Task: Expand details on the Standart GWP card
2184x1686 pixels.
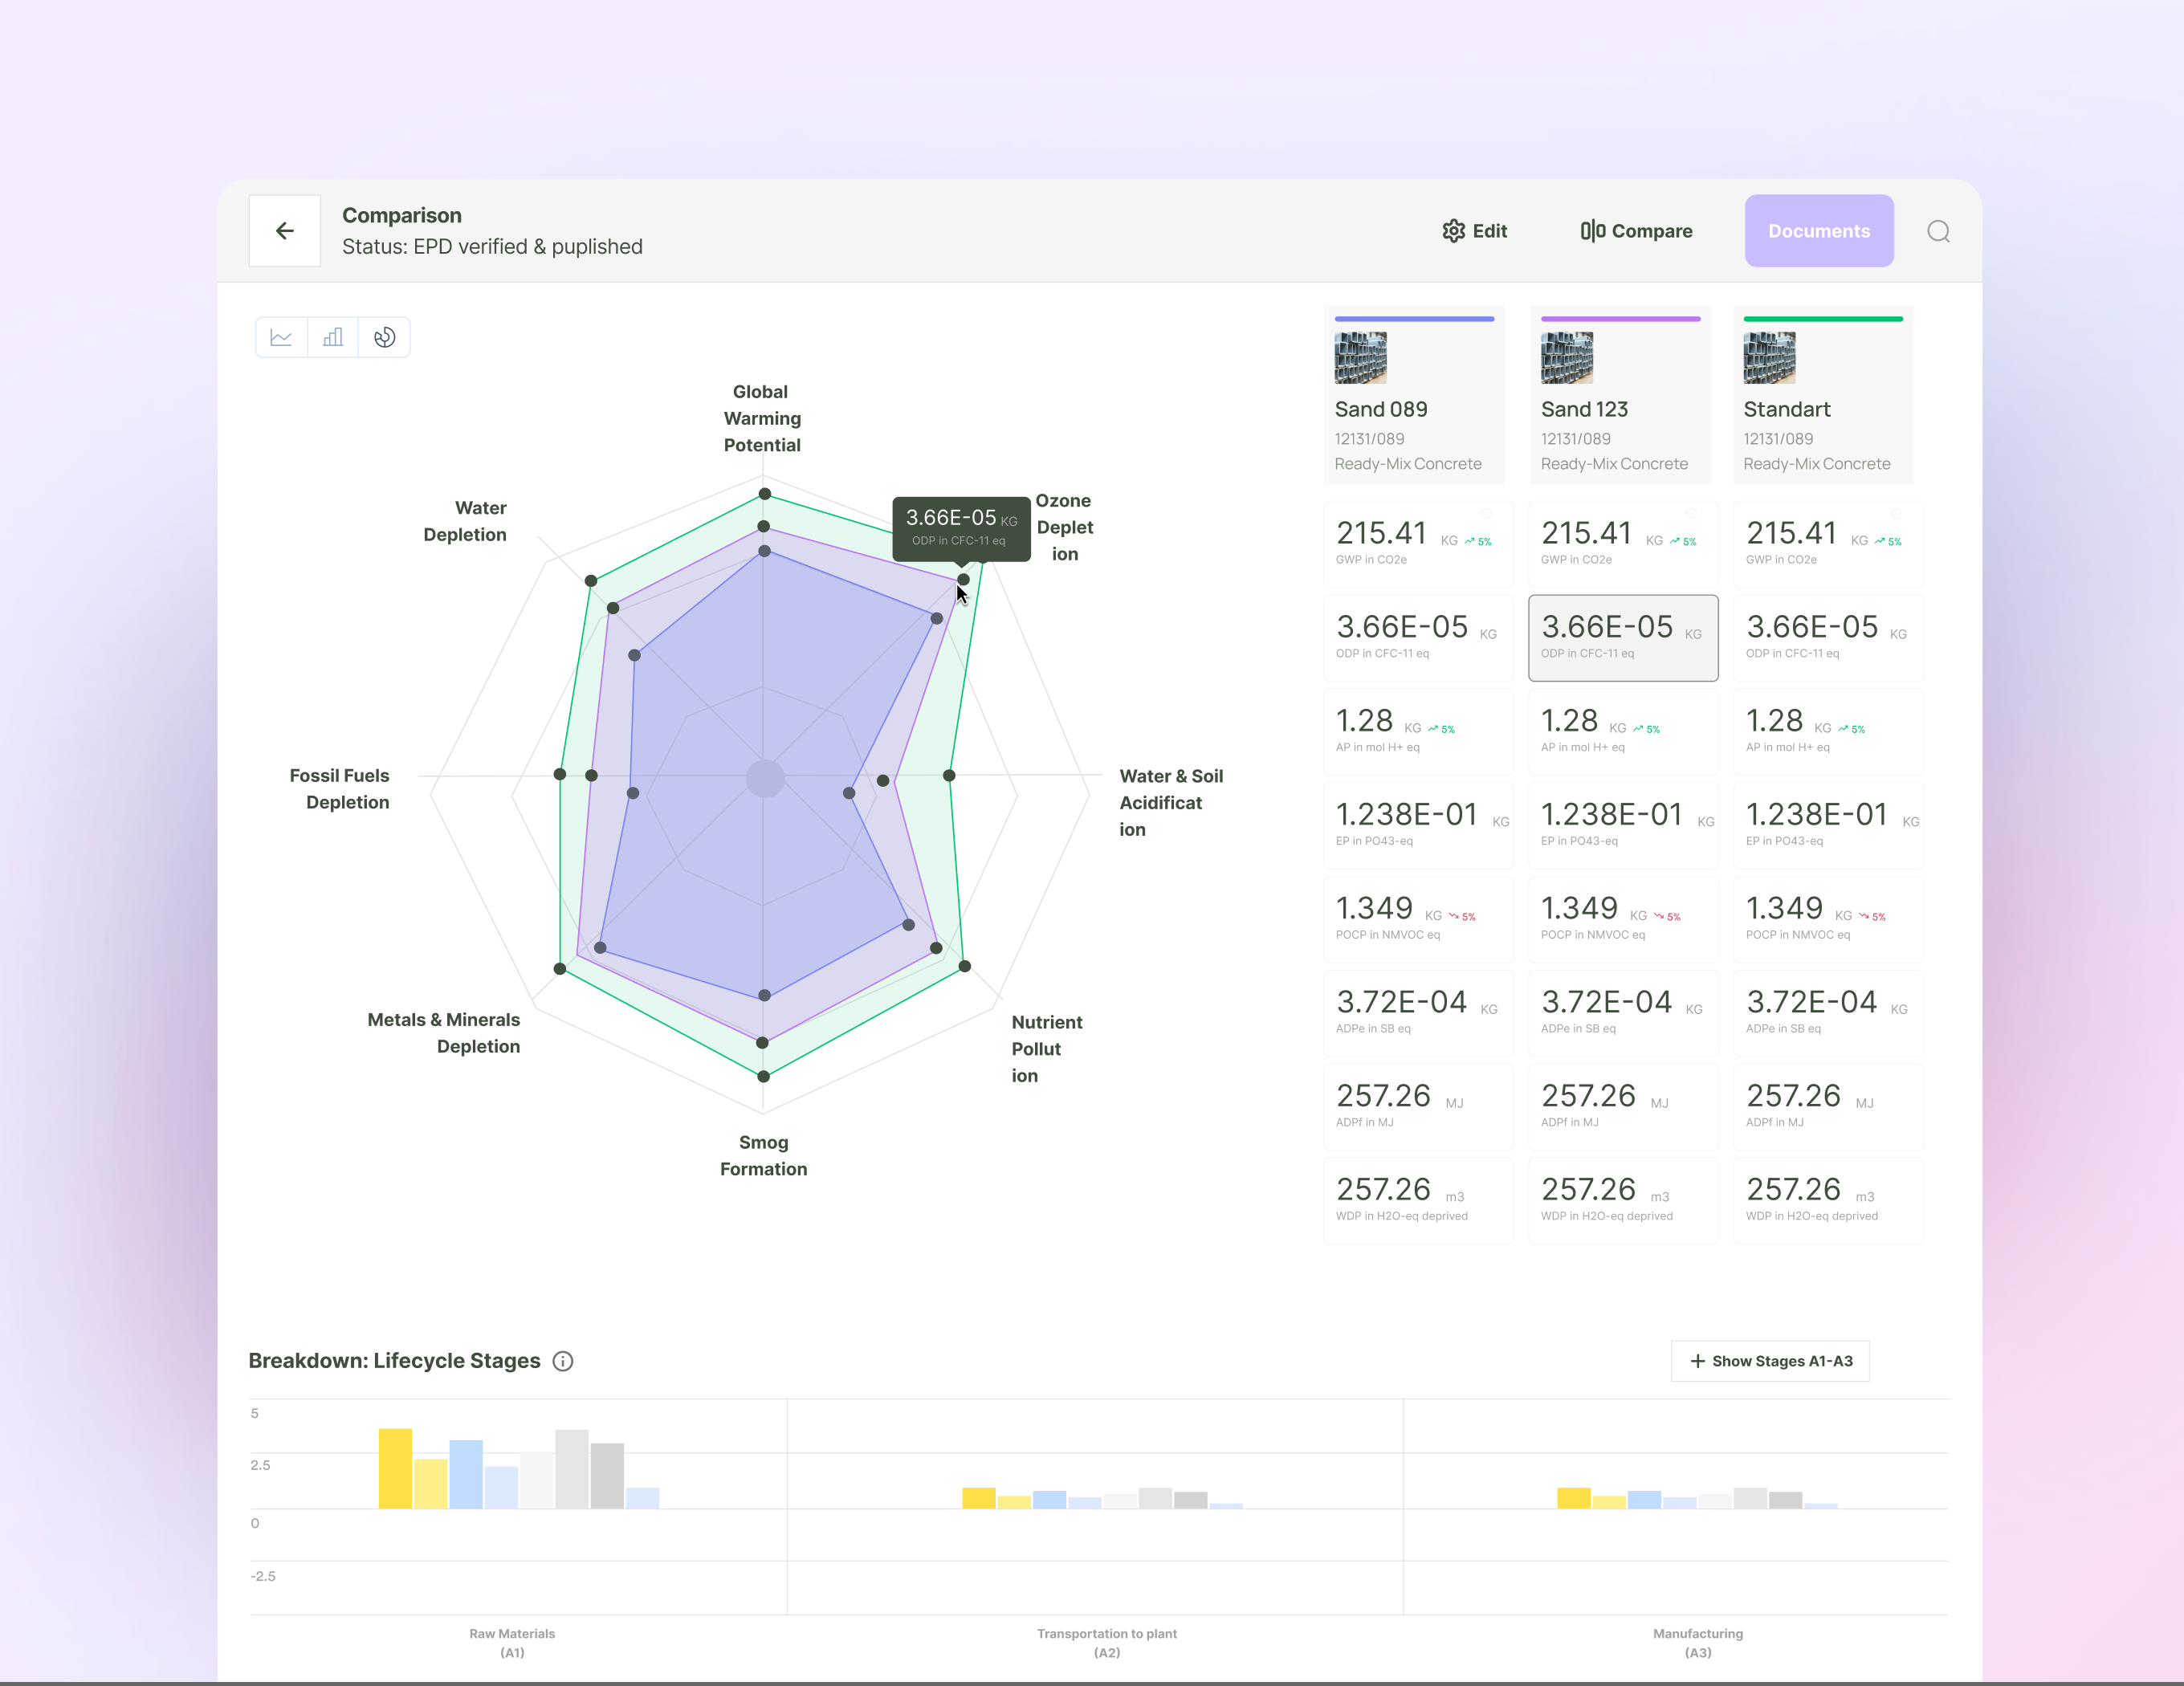Action: [1897, 512]
